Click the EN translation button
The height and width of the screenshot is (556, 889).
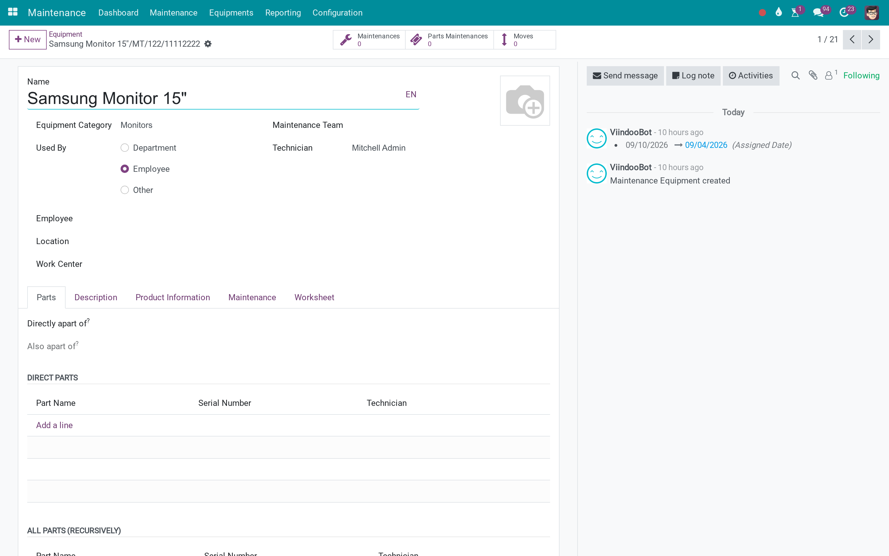[411, 95]
